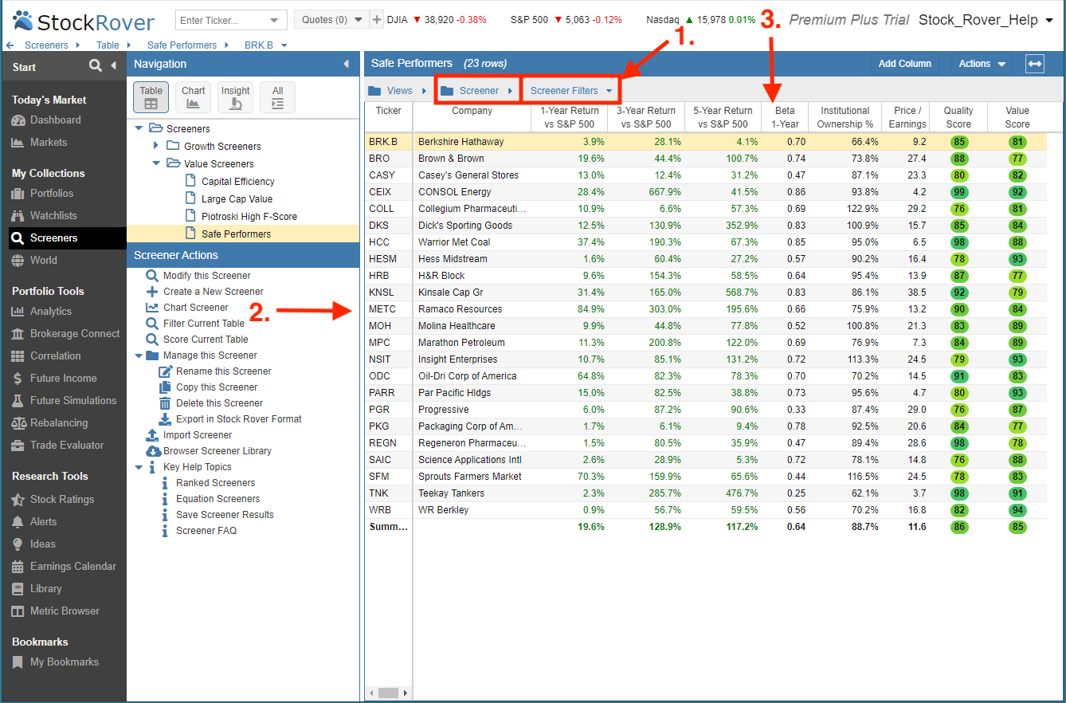Image resolution: width=1066 pixels, height=703 pixels.
Task: Click the Add Column button
Action: pos(904,64)
